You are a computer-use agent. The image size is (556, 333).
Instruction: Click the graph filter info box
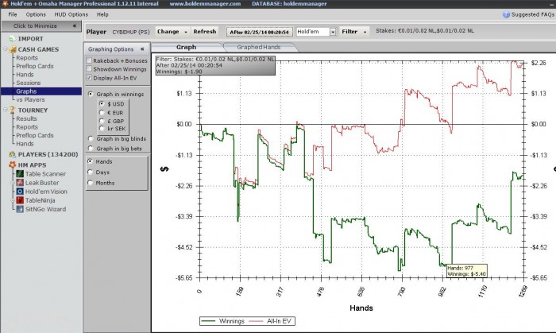[215, 65]
